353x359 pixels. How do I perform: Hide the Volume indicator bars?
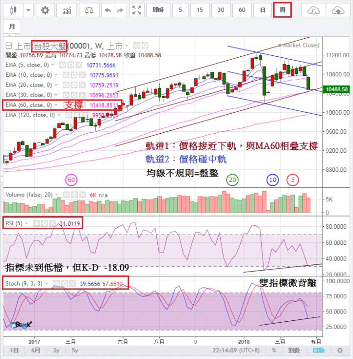coord(66,195)
